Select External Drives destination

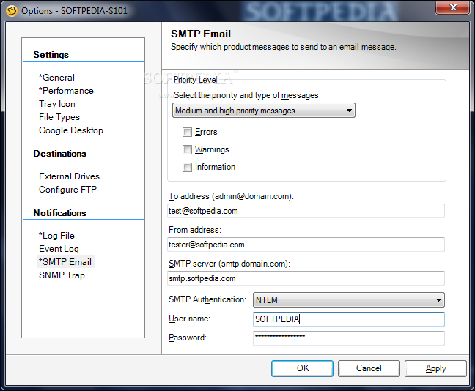click(69, 176)
